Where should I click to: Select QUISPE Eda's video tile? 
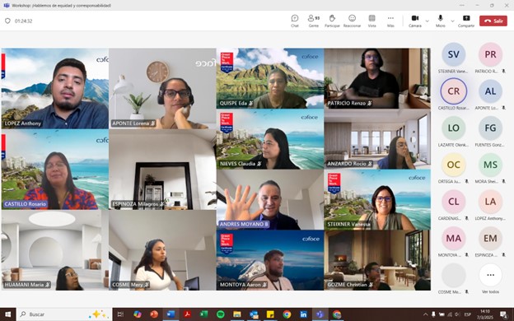coord(270,78)
